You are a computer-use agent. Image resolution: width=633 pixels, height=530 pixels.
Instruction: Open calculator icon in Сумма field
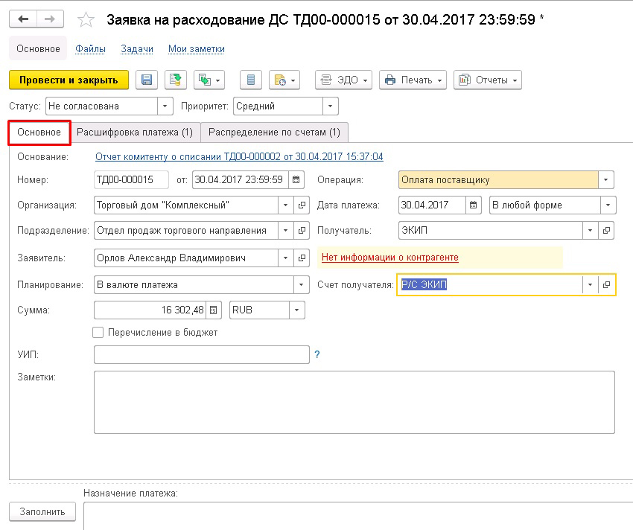pyautogui.click(x=214, y=310)
